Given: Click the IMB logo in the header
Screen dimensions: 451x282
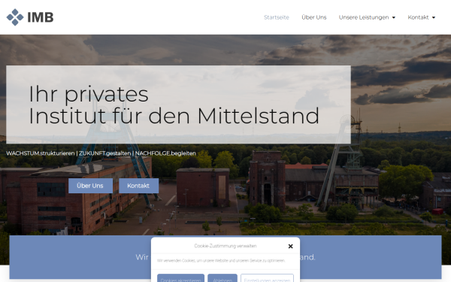Looking at the screenshot, I should pyautogui.click(x=30, y=17).
